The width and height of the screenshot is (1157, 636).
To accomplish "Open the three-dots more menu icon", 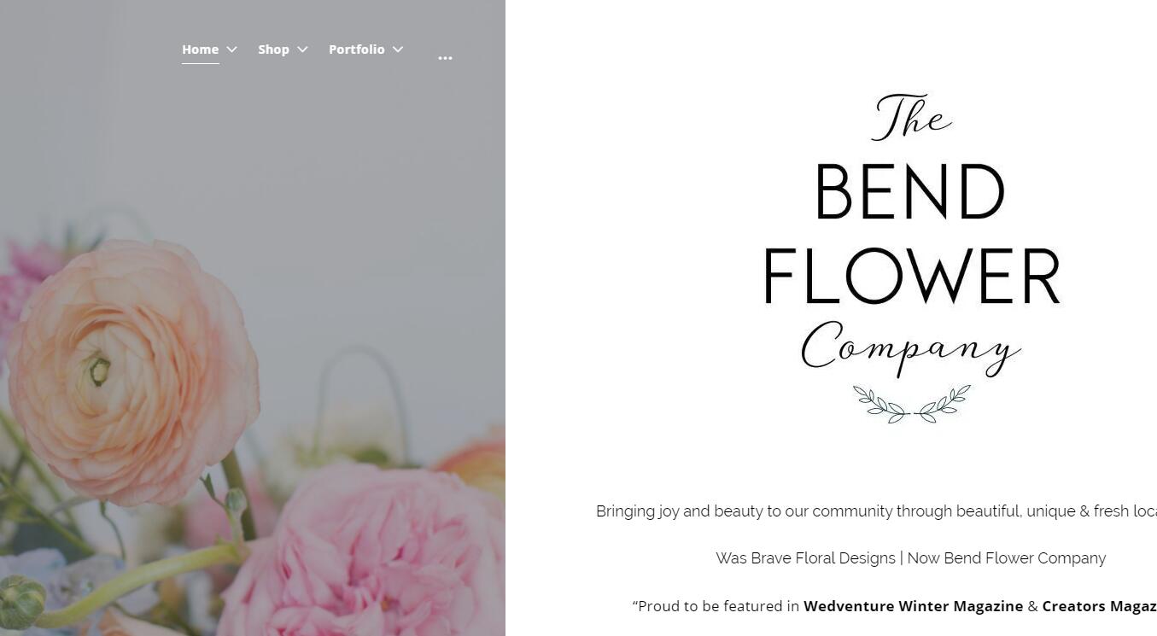I will click(445, 58).
